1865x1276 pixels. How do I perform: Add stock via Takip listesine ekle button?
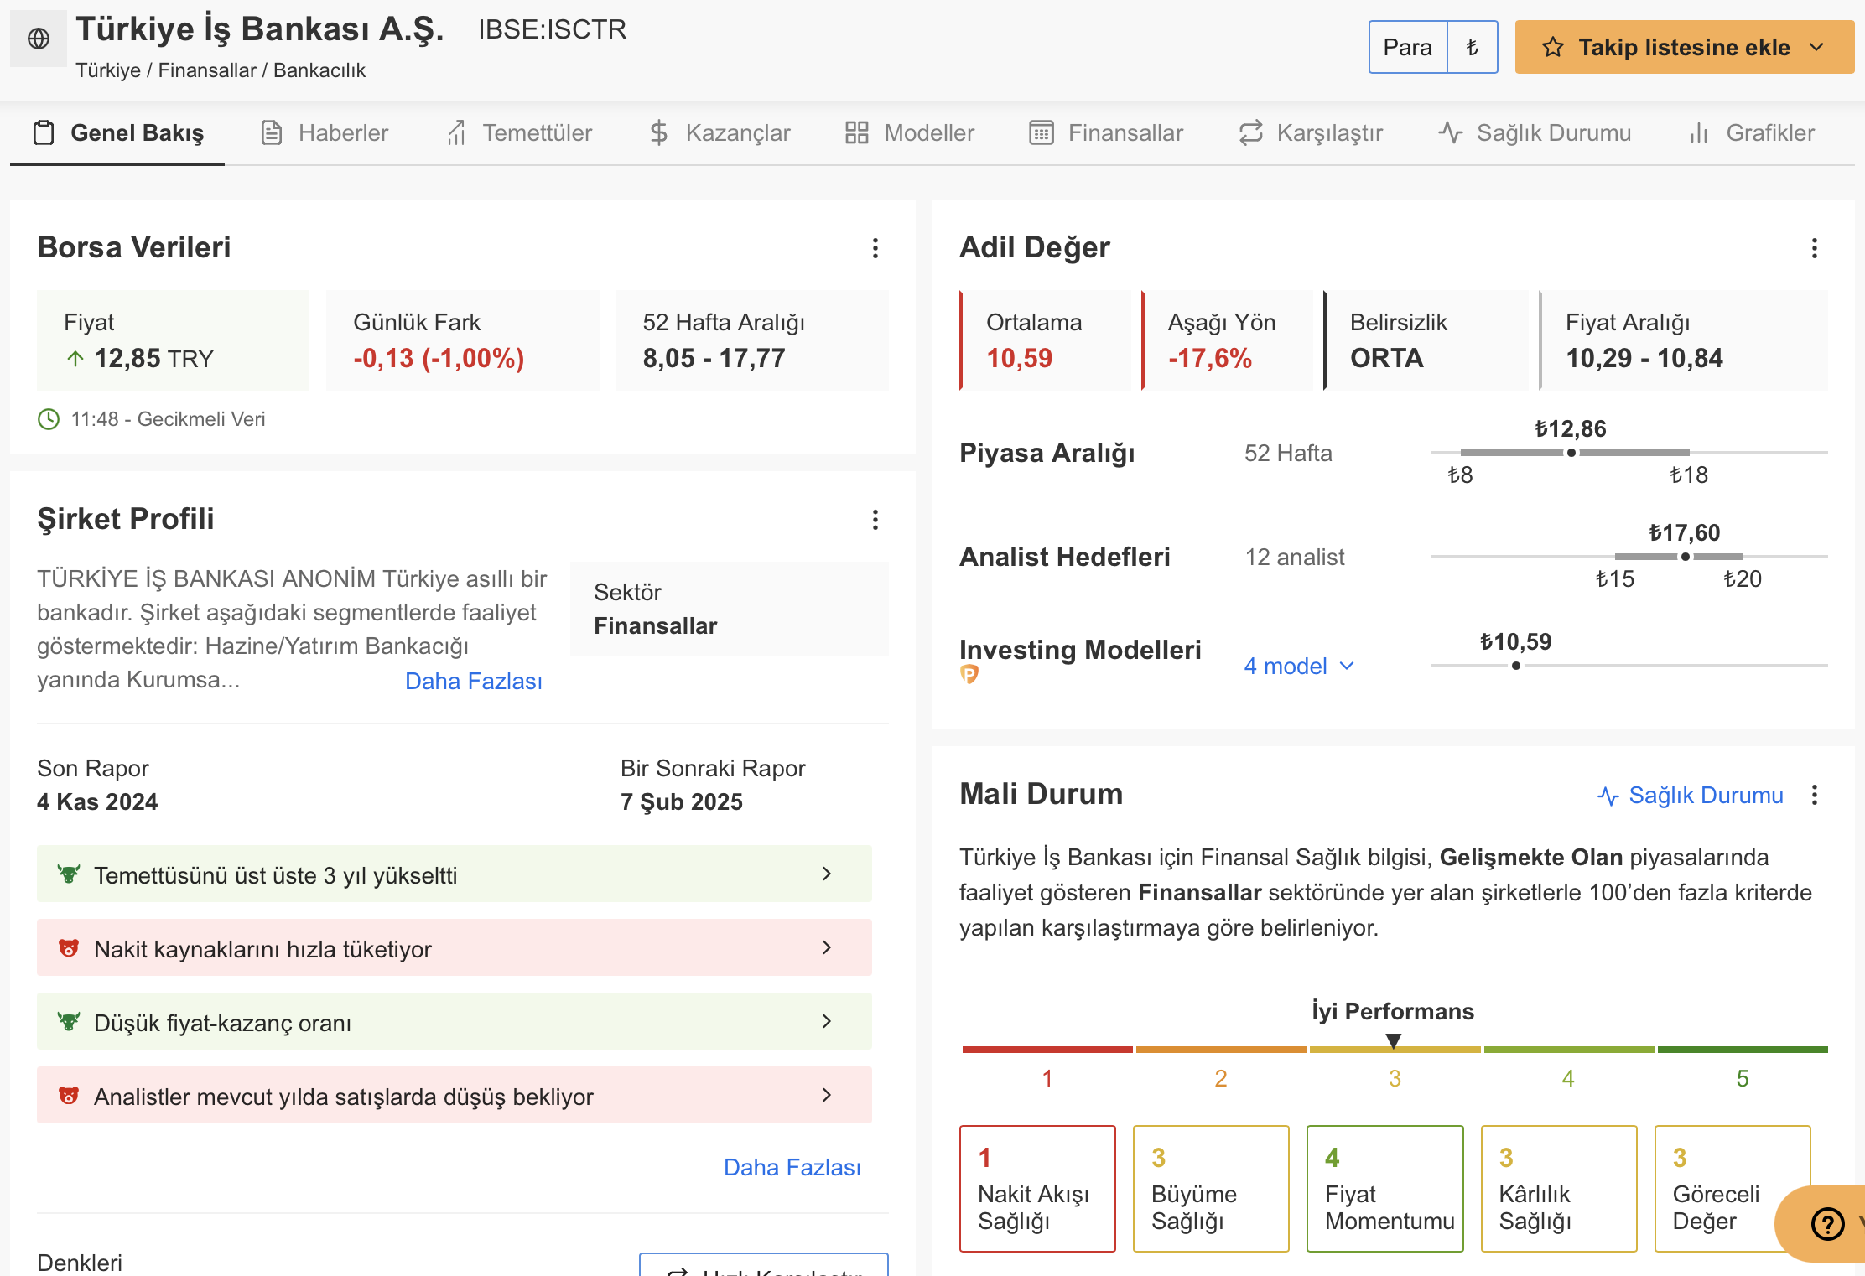coord(1684,48)
